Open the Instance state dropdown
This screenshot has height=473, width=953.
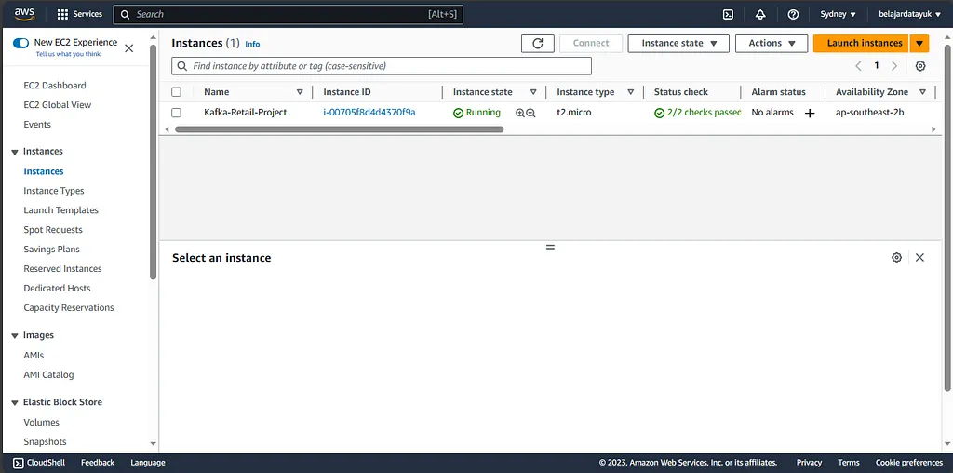click(678, 43)
